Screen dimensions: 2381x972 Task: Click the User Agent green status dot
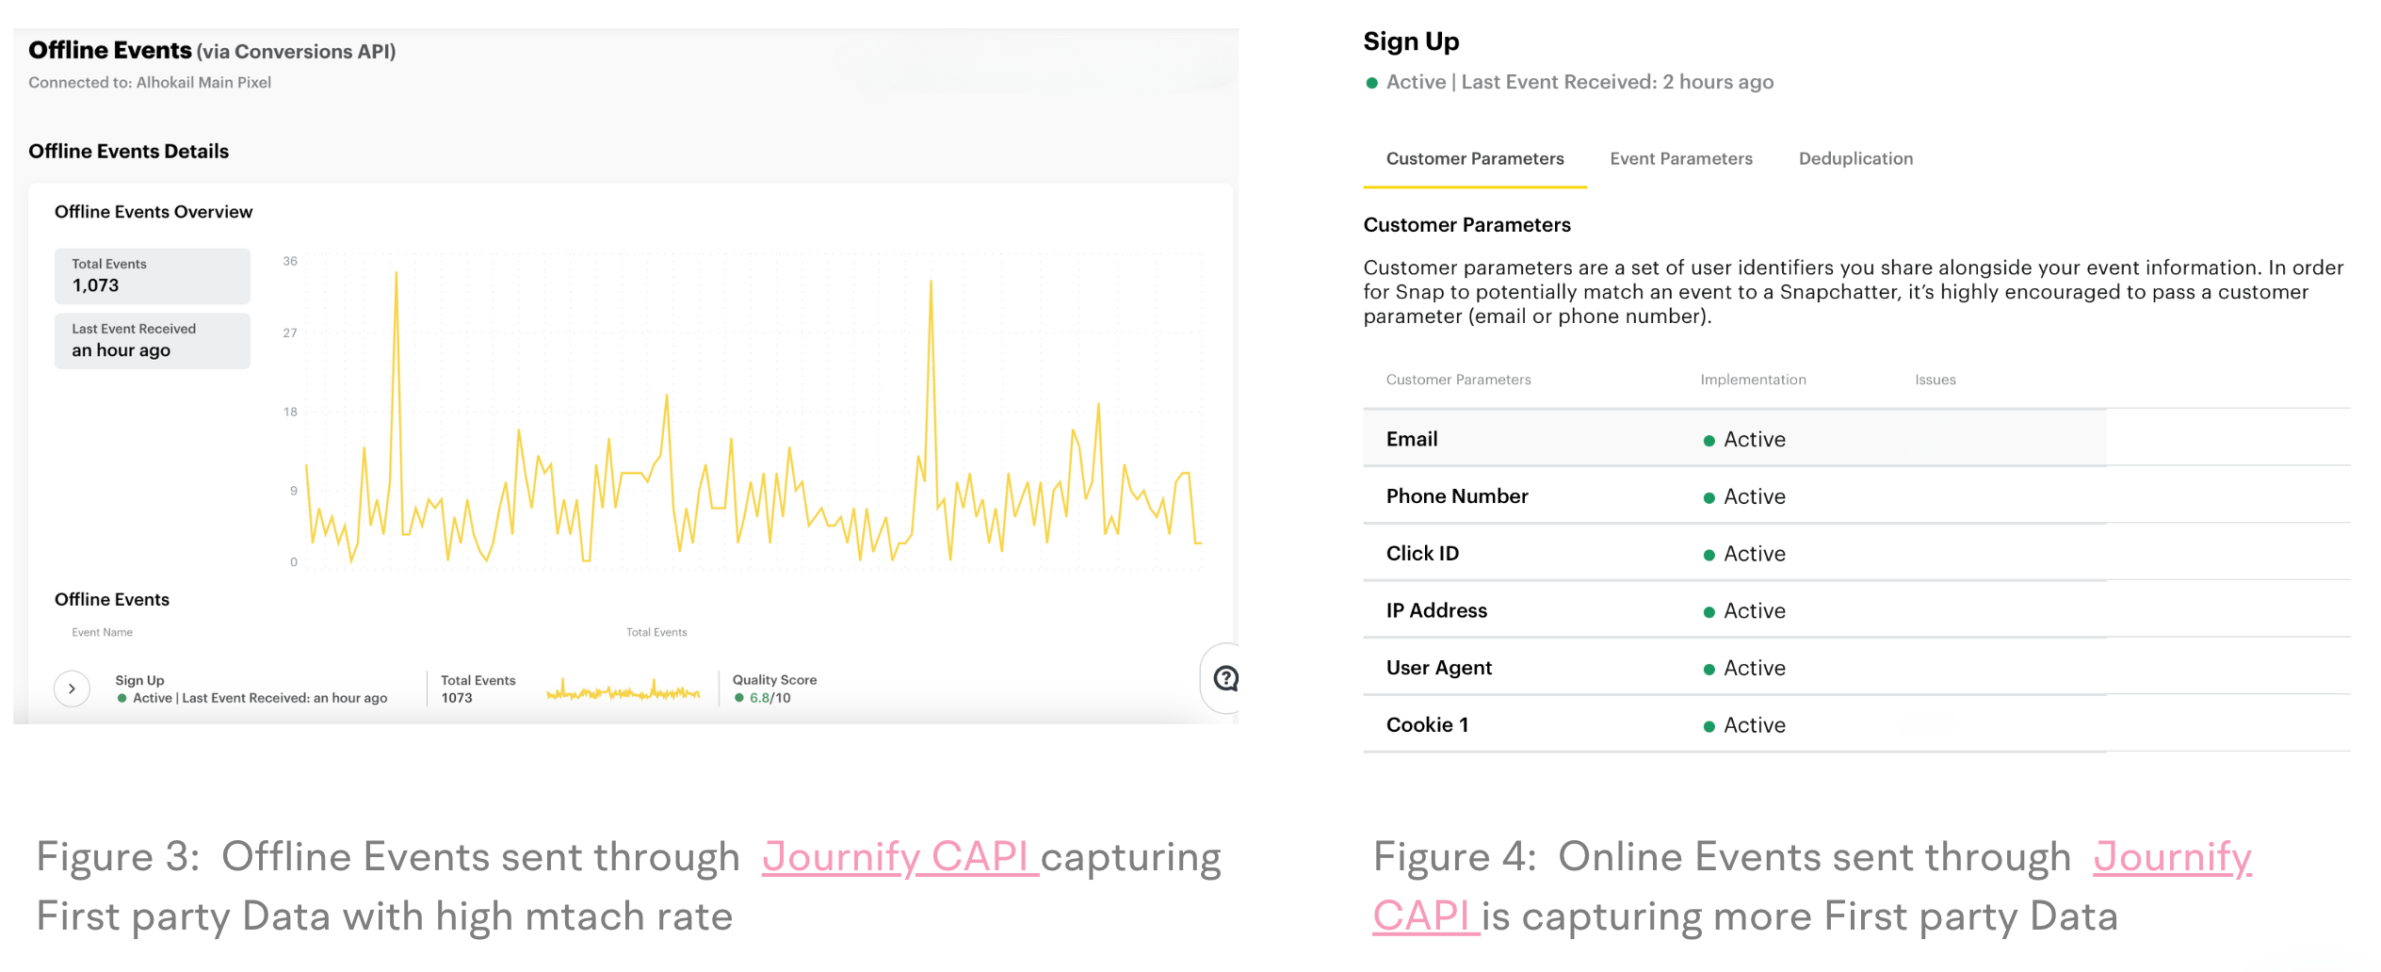click(x=1709, y=670)
